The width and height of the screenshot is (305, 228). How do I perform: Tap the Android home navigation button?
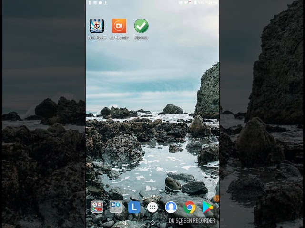(152, 223)
